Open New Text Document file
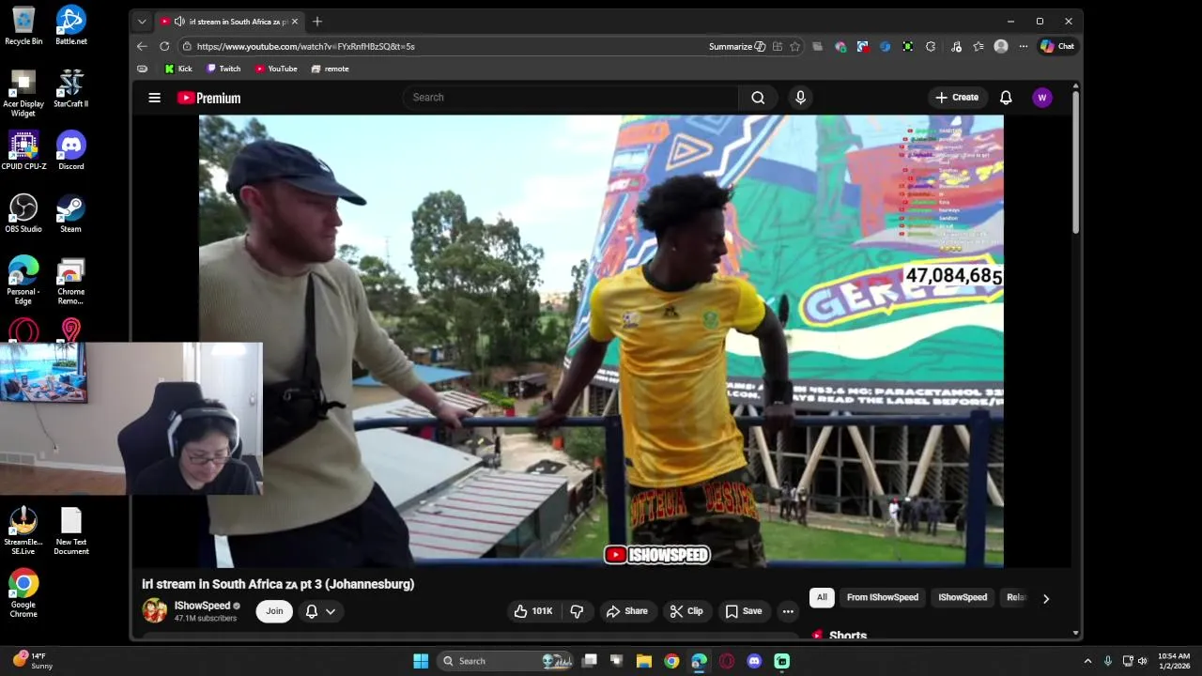Image resolution: width=1202 pixels, height=676 pixels. click(x=71, y=531)
